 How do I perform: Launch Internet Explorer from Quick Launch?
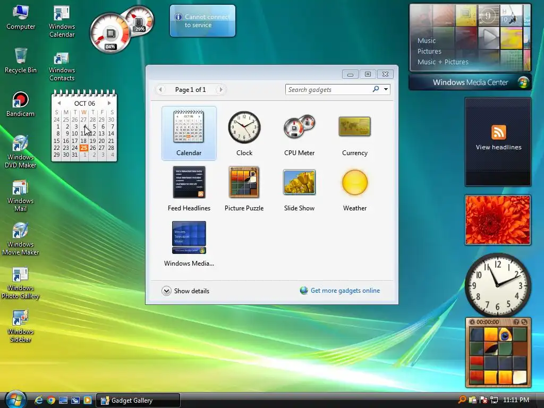[38, 401]
